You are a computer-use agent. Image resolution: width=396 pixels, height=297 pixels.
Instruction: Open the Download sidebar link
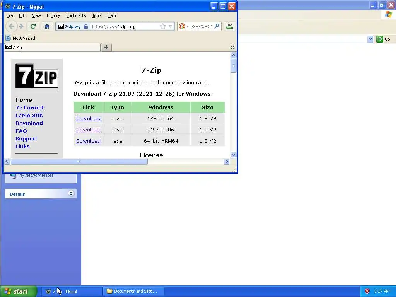pos(29,123)
